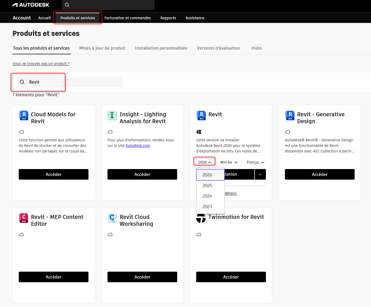Select 2024 from the version list
Image resolution: width=371 pixels, height=307 pixels.
(x=207, y=196)
